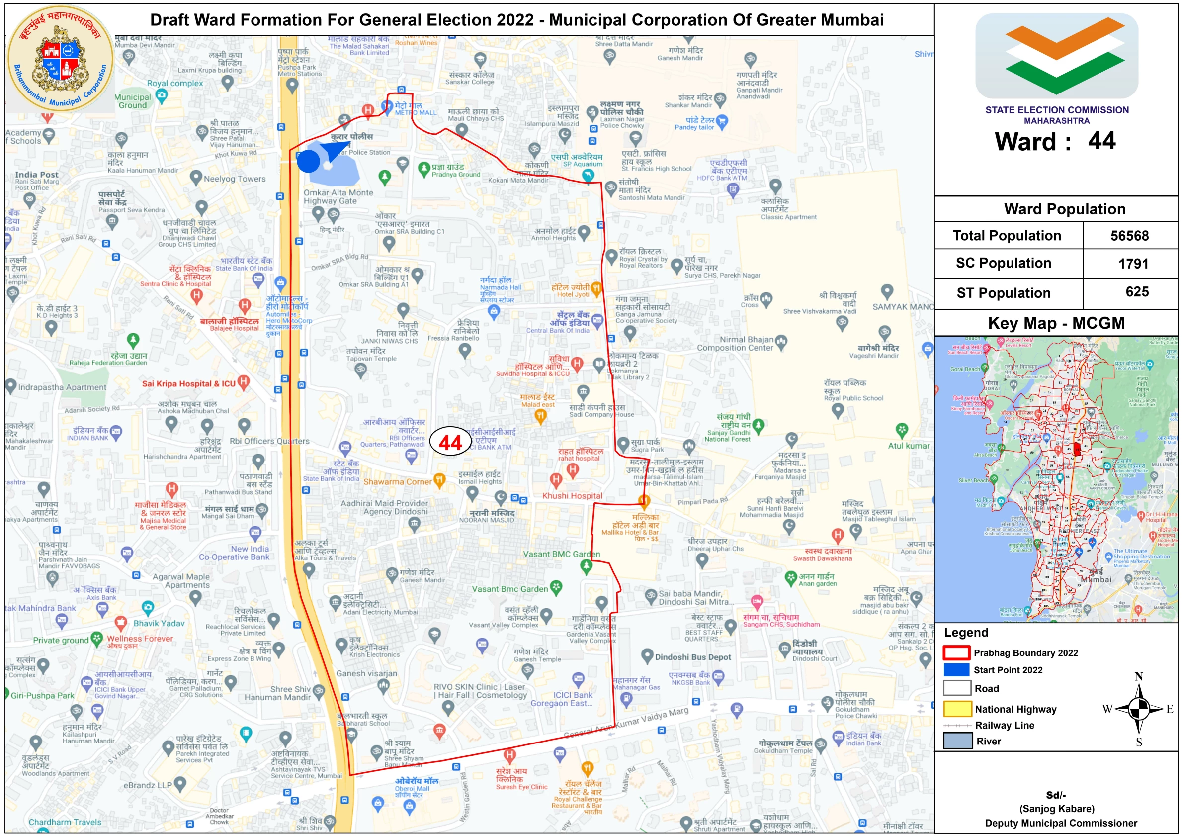
Task: Click the Suvidha Hospital red H marker
Action: (x=577, y=364)
